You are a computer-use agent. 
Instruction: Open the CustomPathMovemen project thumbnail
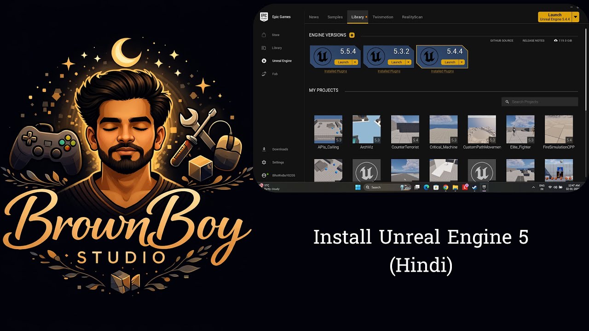(482, 129)
